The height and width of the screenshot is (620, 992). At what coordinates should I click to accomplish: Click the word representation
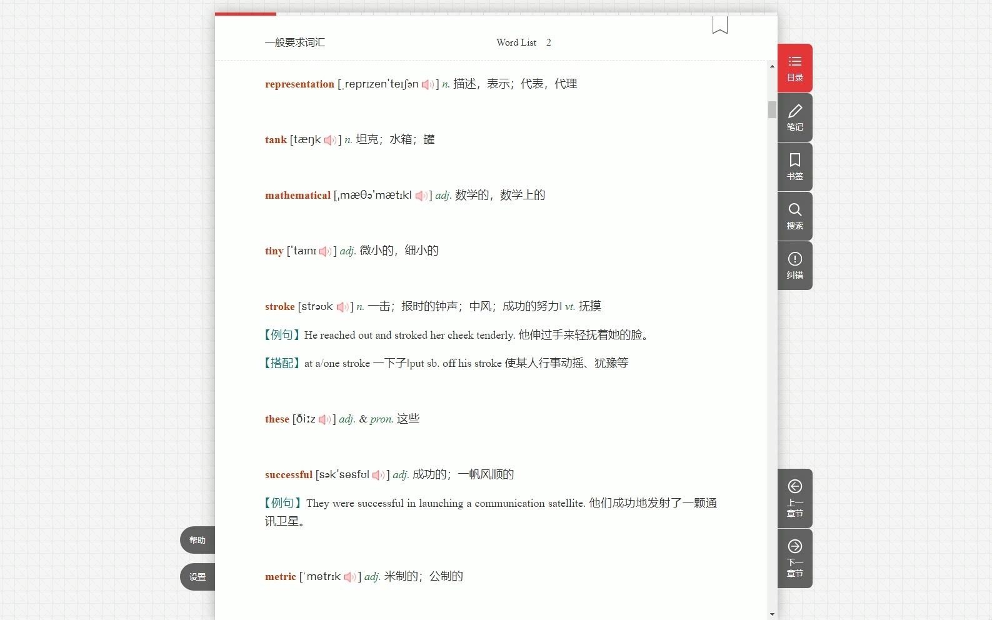(299, 84)
